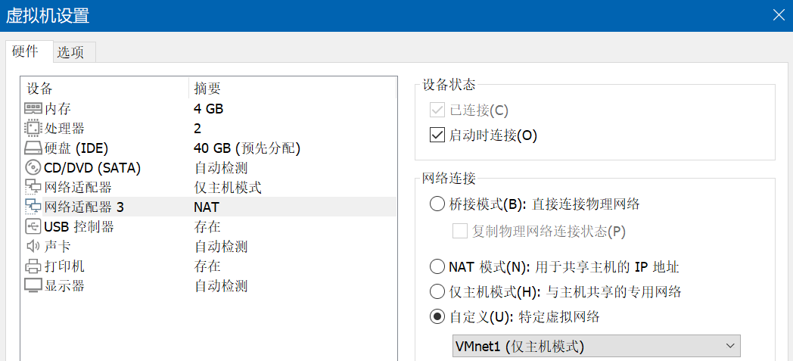Open the VMnet1 virtual network dropdown
The image size is (793, 361).
coord(596,346)
